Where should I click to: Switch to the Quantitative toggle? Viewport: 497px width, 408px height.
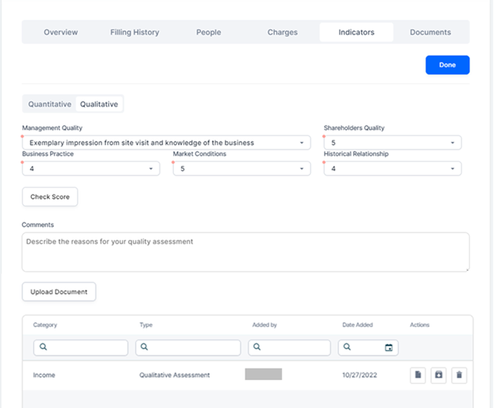[x=50, y=104]
